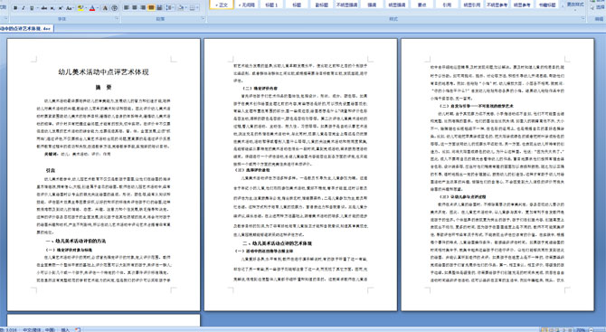Click the enclosed character icon

click(x=114, y=8)
